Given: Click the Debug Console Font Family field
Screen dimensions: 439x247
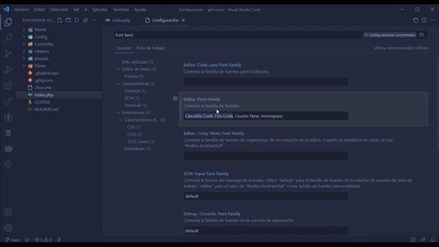Looking at the screenshot, I should 265,231.
